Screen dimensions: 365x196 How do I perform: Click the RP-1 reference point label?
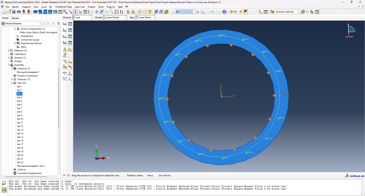click(x=285, y=95)
